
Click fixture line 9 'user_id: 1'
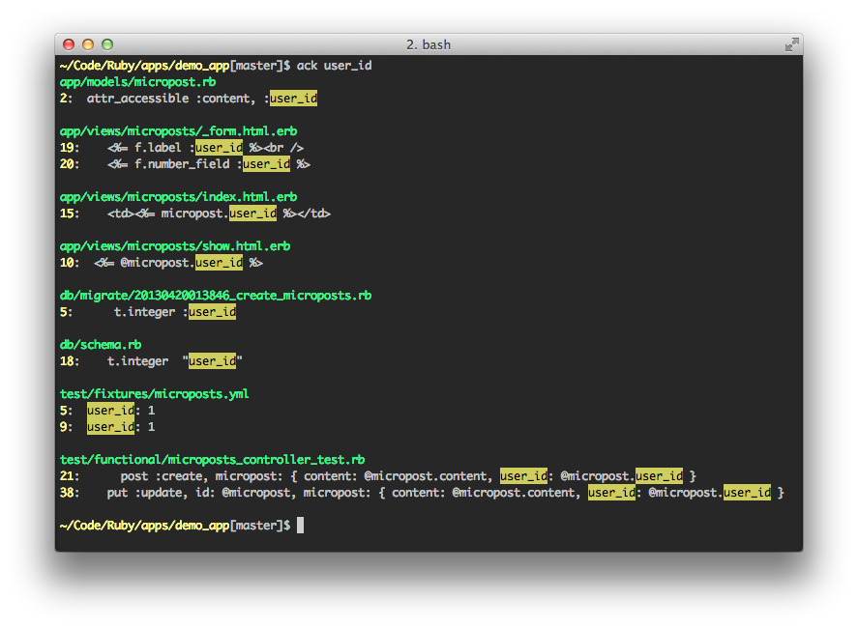107,427
